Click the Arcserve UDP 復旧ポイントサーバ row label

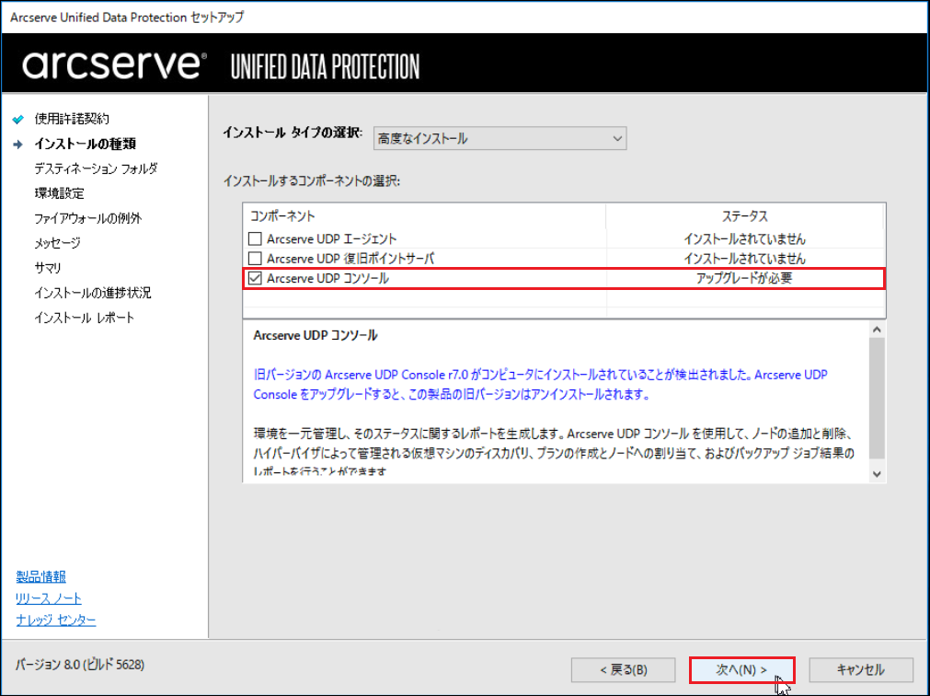click(x=350, y=258)
